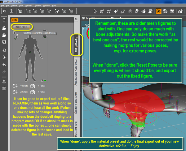Click the Redo arrow icon
The image size is (186, 151).
(x=4, y=72)
